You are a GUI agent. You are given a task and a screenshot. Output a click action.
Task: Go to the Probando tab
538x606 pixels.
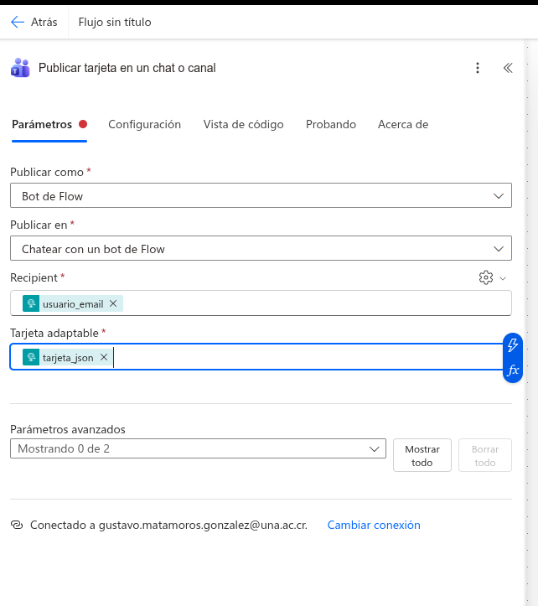331,124
